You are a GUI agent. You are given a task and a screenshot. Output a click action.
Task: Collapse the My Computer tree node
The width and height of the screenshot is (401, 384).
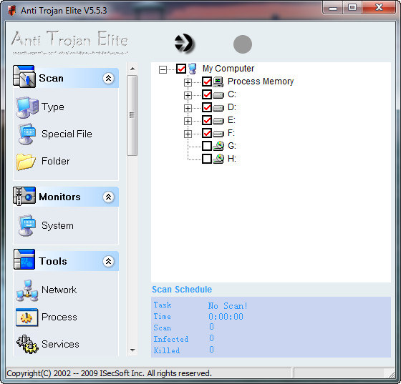tap(163, 69)
